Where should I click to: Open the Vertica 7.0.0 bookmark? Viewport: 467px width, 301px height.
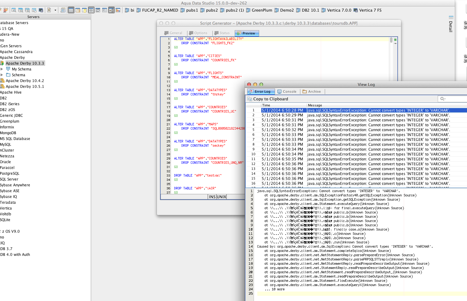click(336, 10)
